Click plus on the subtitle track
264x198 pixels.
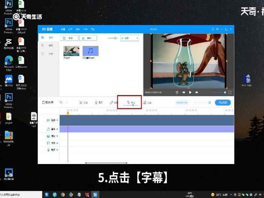57,143
